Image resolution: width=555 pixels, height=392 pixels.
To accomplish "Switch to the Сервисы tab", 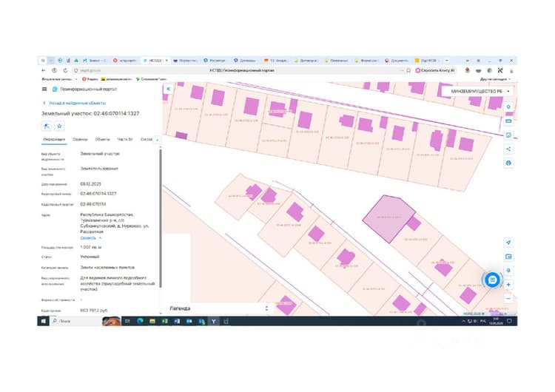I will pos(80,139).
